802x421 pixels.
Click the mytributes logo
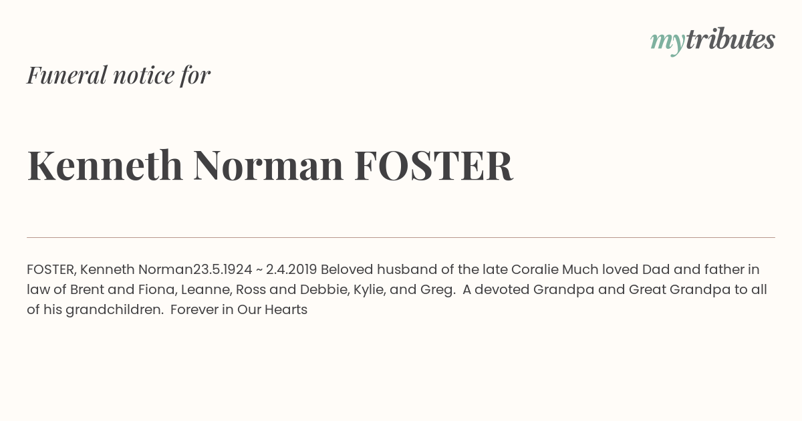coord(712,41)
